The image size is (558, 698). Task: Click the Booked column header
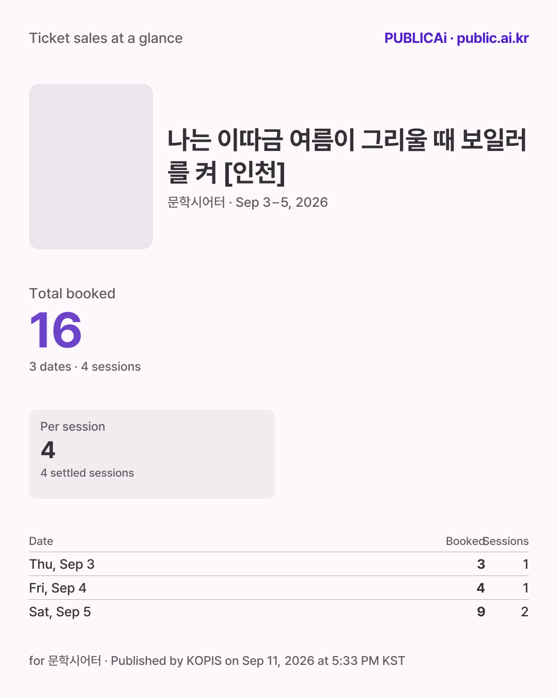pos(466,541)
